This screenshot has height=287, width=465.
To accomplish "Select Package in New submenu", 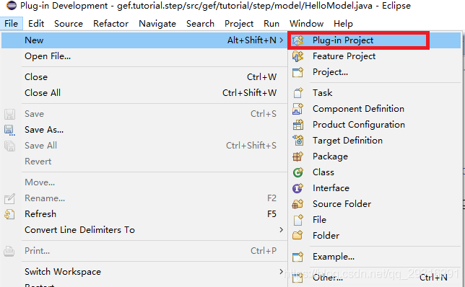I will click(x=375, y=156).
